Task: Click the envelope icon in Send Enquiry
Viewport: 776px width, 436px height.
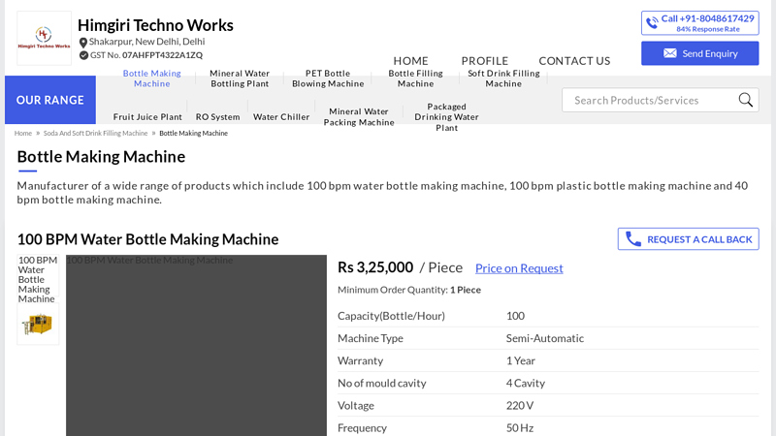Action: (x=670, y=53)
